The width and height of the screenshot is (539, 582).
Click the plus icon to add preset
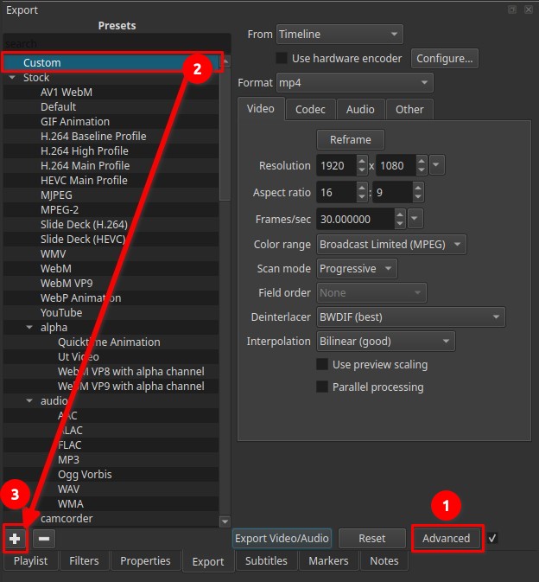tap(15, 538)
